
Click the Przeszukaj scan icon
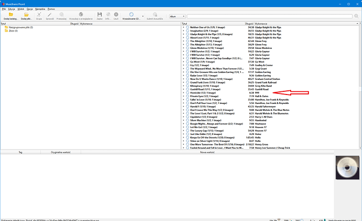coord(61,15)
